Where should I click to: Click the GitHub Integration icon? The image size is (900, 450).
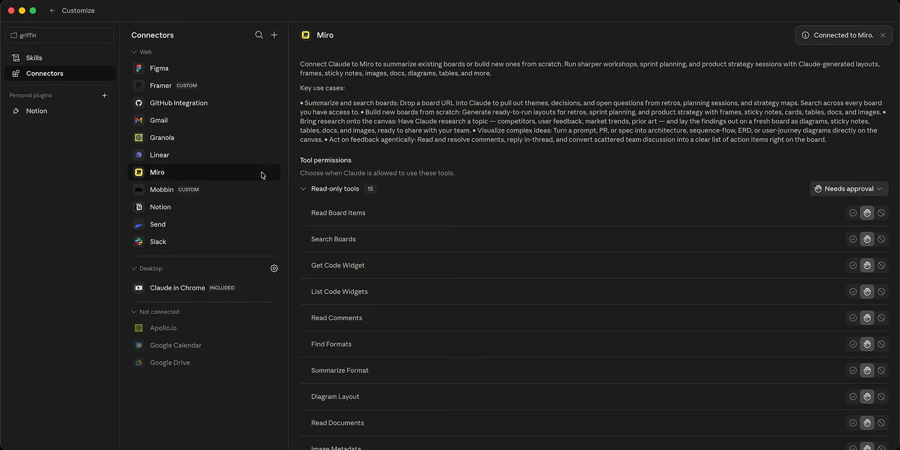tap(139, 103)
